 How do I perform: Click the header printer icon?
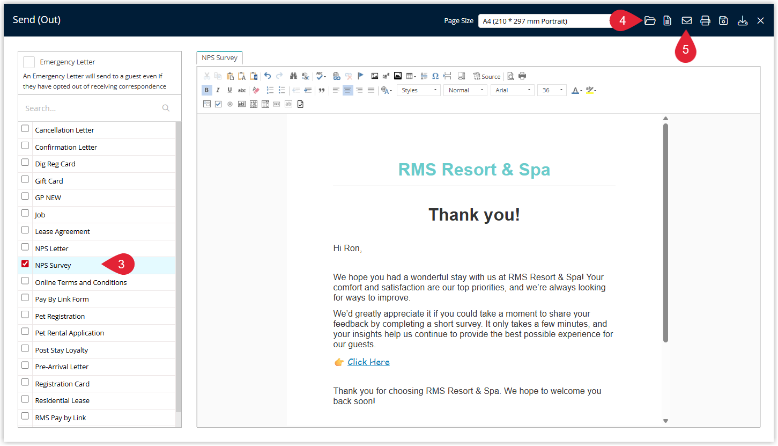click(x=705, y=20)
